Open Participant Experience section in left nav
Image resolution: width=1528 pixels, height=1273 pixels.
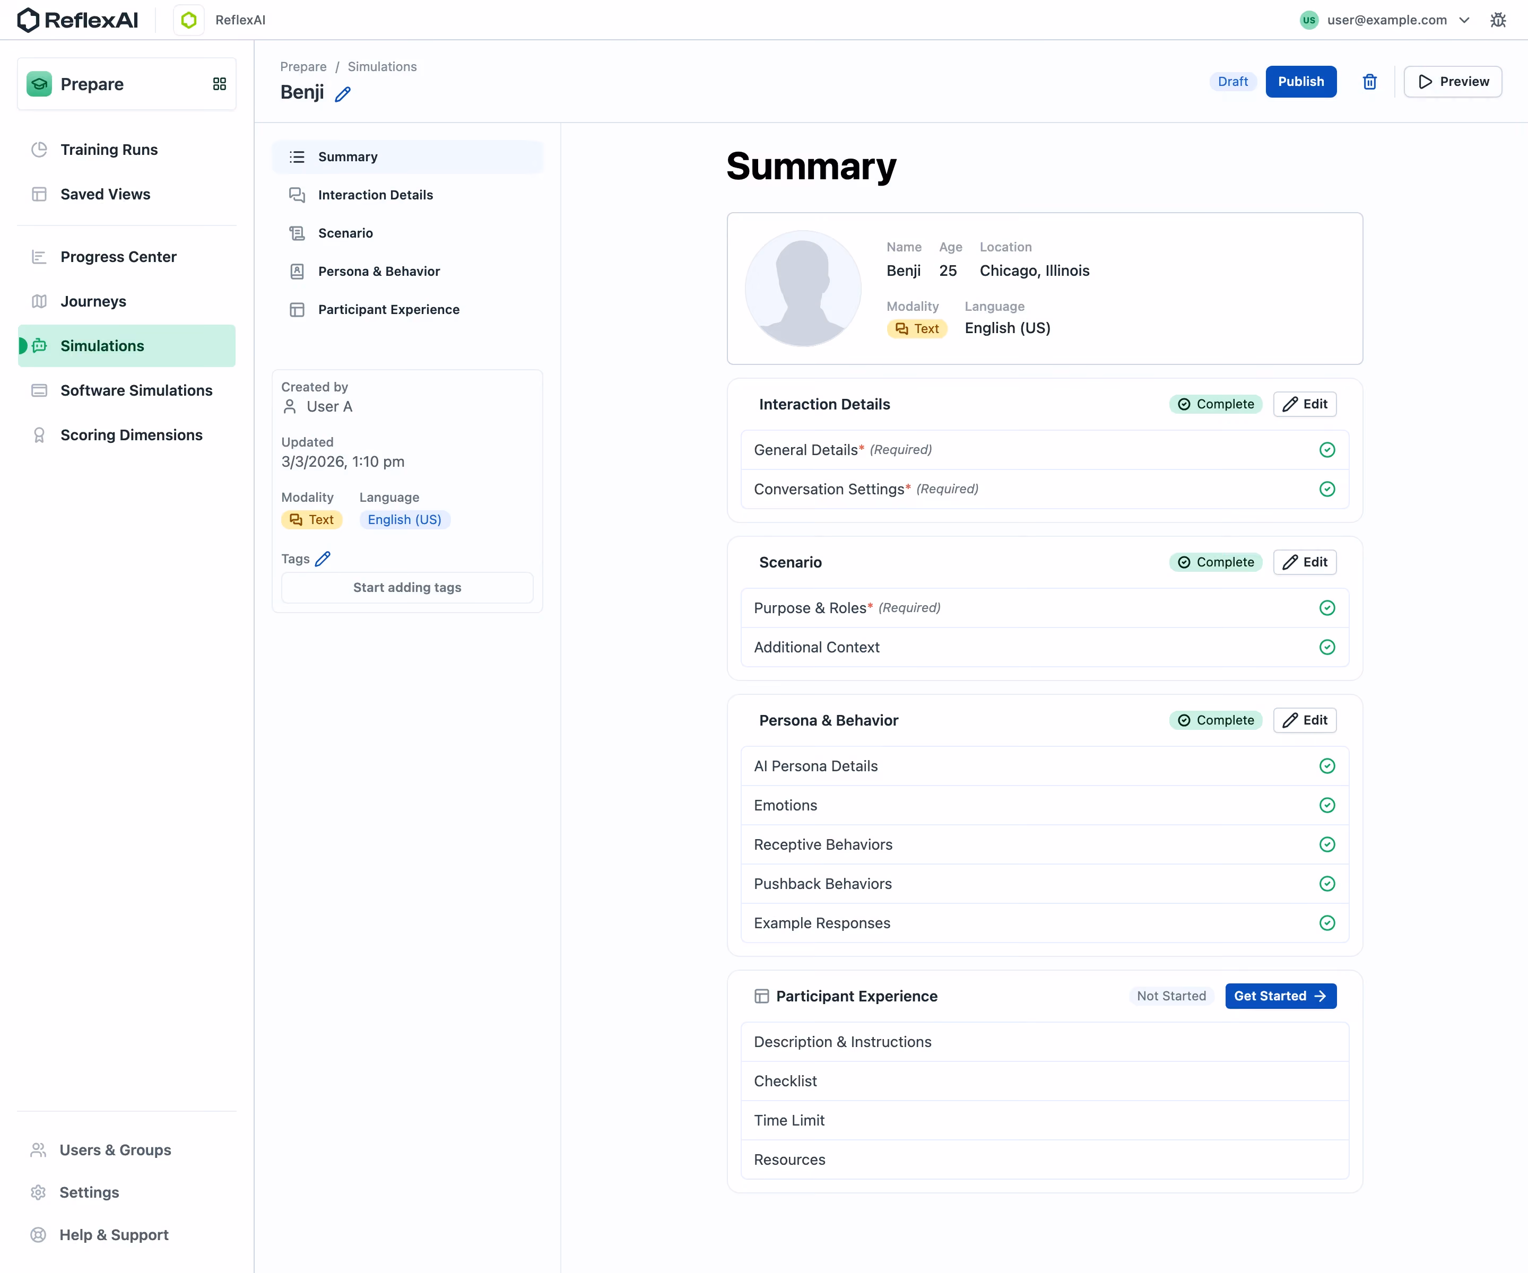(407, 309)
